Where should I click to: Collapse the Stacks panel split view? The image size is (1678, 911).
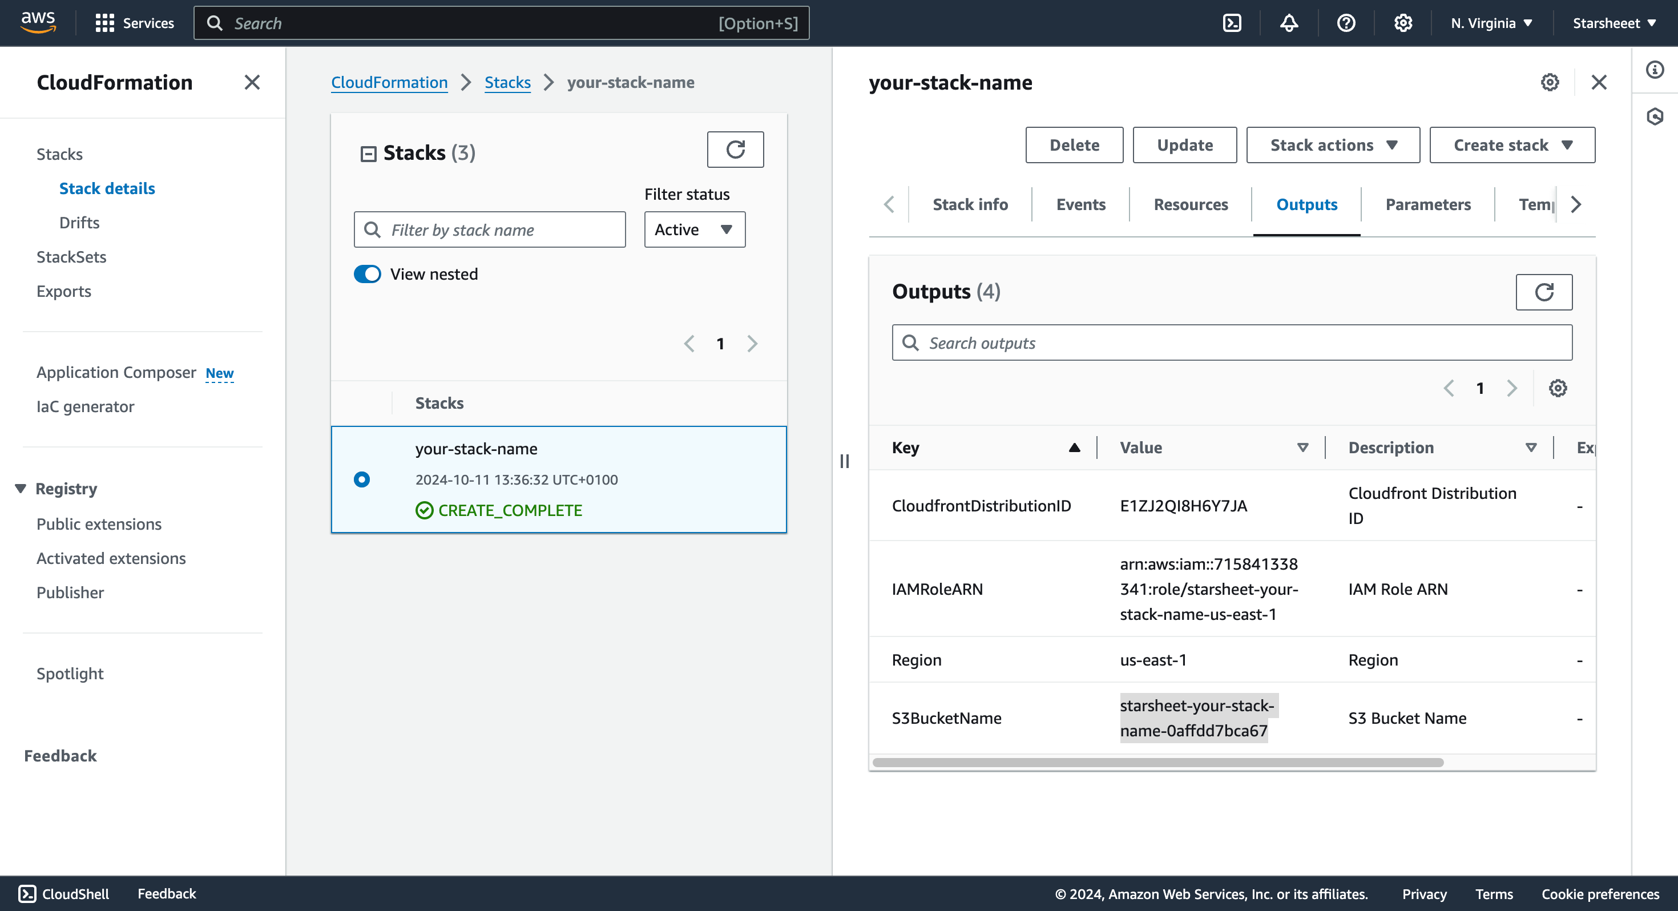click(x=368, y=153)
